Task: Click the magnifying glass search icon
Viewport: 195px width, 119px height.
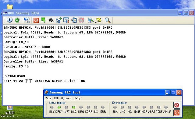Action: click(108, 20)
